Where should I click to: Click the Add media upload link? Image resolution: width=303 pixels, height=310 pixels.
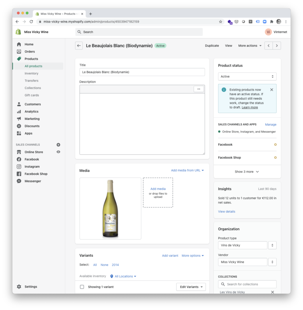(158, 189)
